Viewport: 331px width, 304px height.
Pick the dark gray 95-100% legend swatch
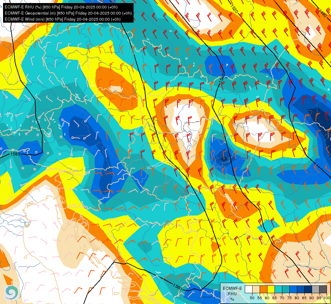click(x=323, y=289)
